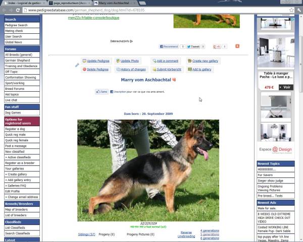The width and height of the screenshot is (303, 242).
Task: Click the URL address bar field
Action: click(x=151, y=10)
